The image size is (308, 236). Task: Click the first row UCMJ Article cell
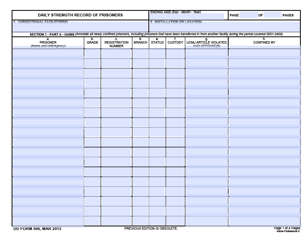click(207, 54)
